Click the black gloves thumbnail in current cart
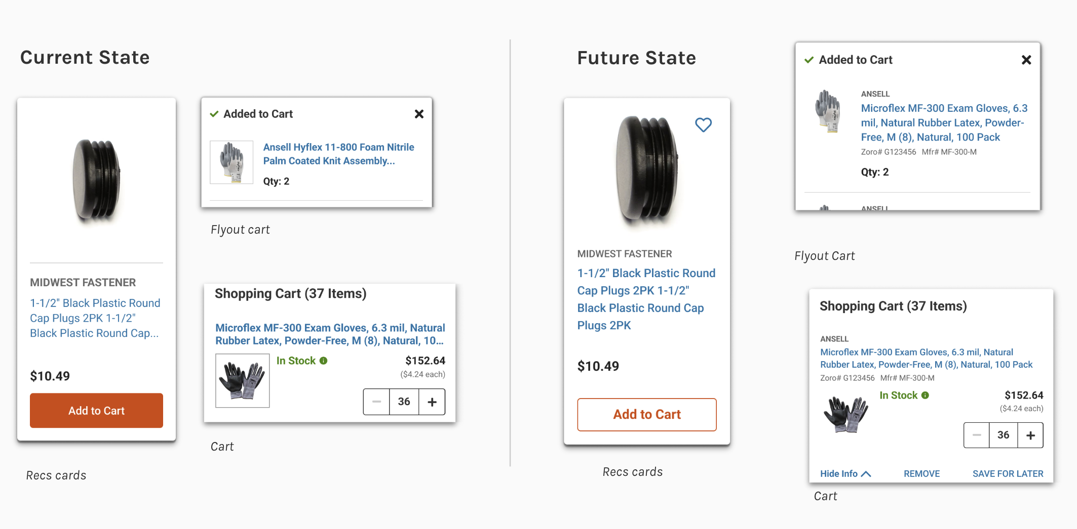 tap(243, 381)
